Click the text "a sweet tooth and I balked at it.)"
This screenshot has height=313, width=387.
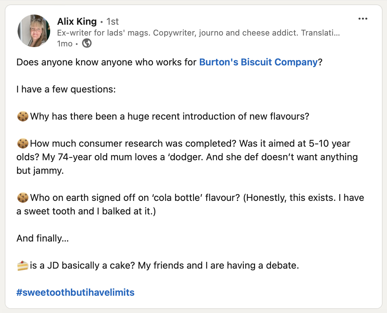coord(86,211)
